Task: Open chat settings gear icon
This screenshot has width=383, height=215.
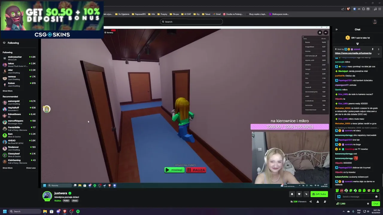Action: point(368,204)
